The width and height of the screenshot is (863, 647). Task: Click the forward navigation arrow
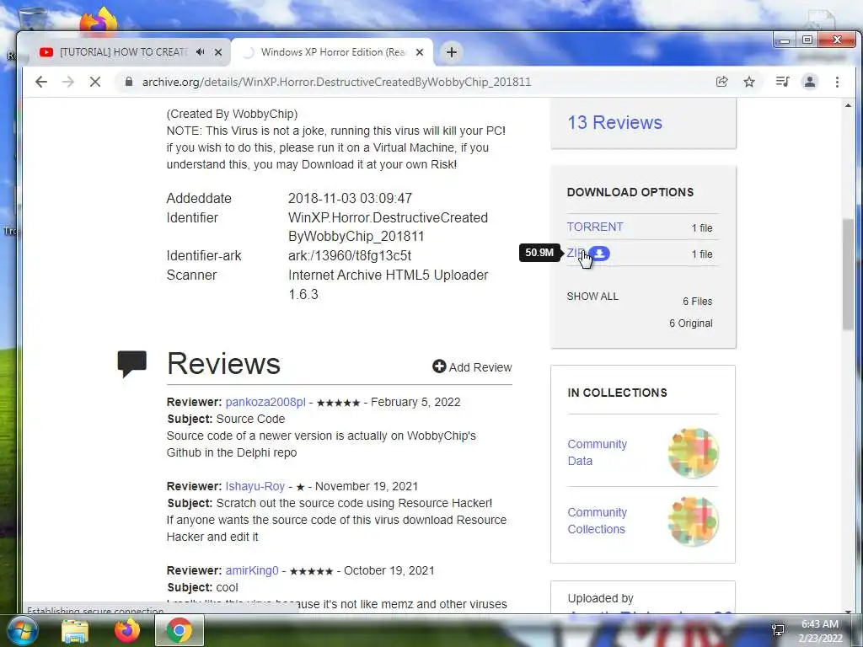click(68, 82)
